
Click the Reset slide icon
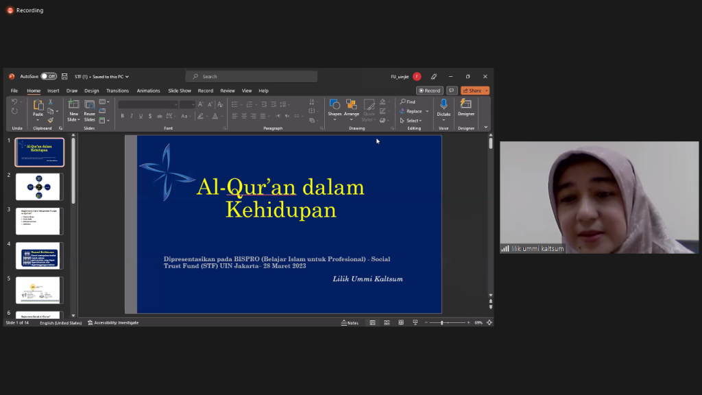(x=103, y=111)
